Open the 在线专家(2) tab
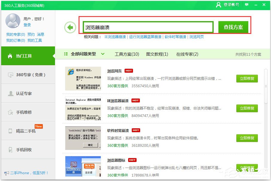The height and width of the screenshot is (181, 271). (x=187, y=54)
